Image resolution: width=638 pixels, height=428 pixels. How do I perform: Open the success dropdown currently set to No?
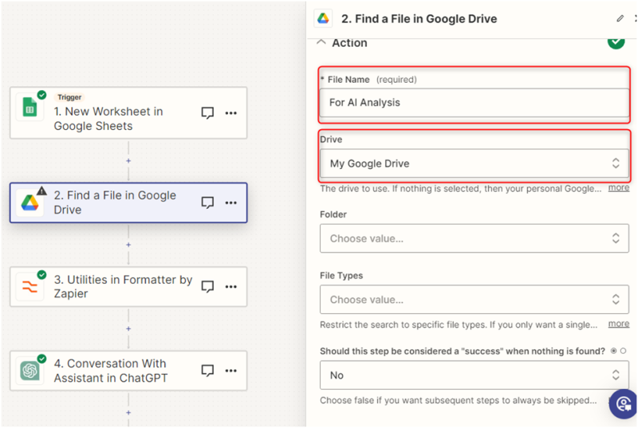pos(474,375)
